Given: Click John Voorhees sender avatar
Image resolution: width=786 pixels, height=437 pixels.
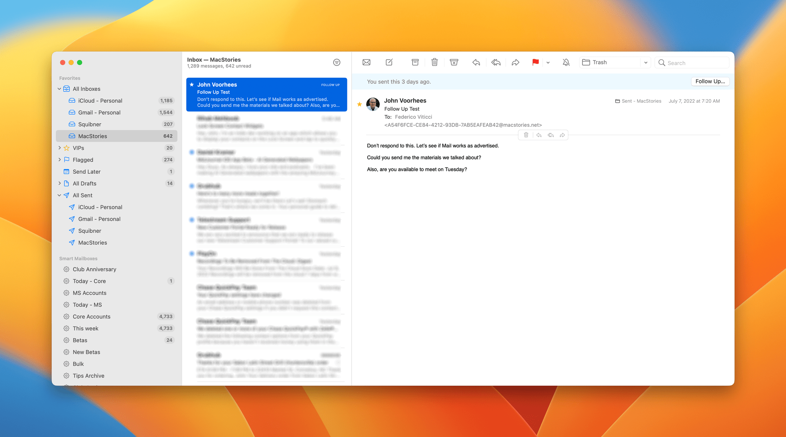Looking at the screenshot, I should [x=373, y=104].
